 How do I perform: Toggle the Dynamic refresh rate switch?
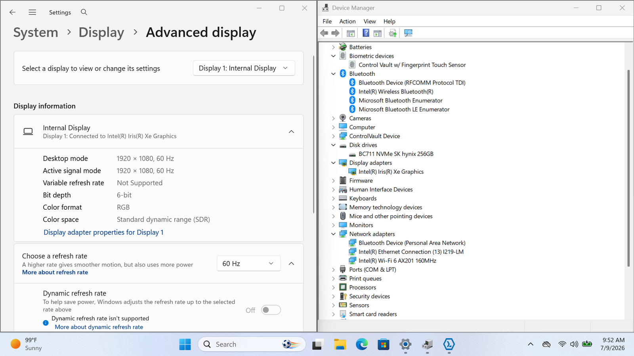pos(271,310)
